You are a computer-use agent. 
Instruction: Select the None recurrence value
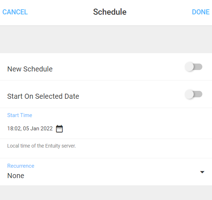click(x=16, y=176)
